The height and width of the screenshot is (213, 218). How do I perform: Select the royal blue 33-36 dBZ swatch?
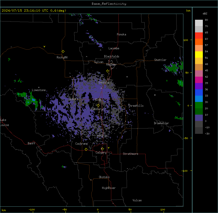(x=199, y=92)
